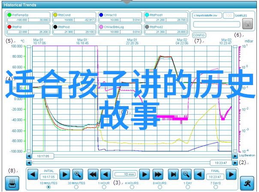Click the Log Baratron axis label

(x=247, y=155)
